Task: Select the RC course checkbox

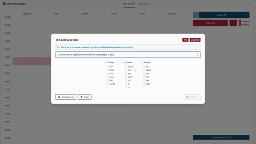Action: tap(144, 77)
